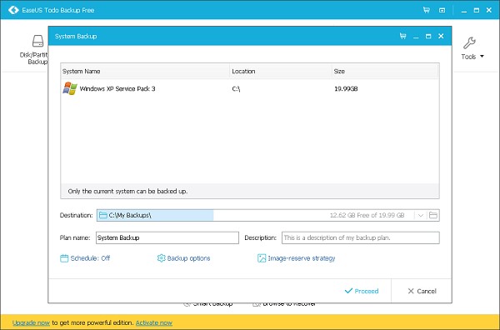Click the Proceed button
This screenshot has width=500, height=330.
pos(362,291)
